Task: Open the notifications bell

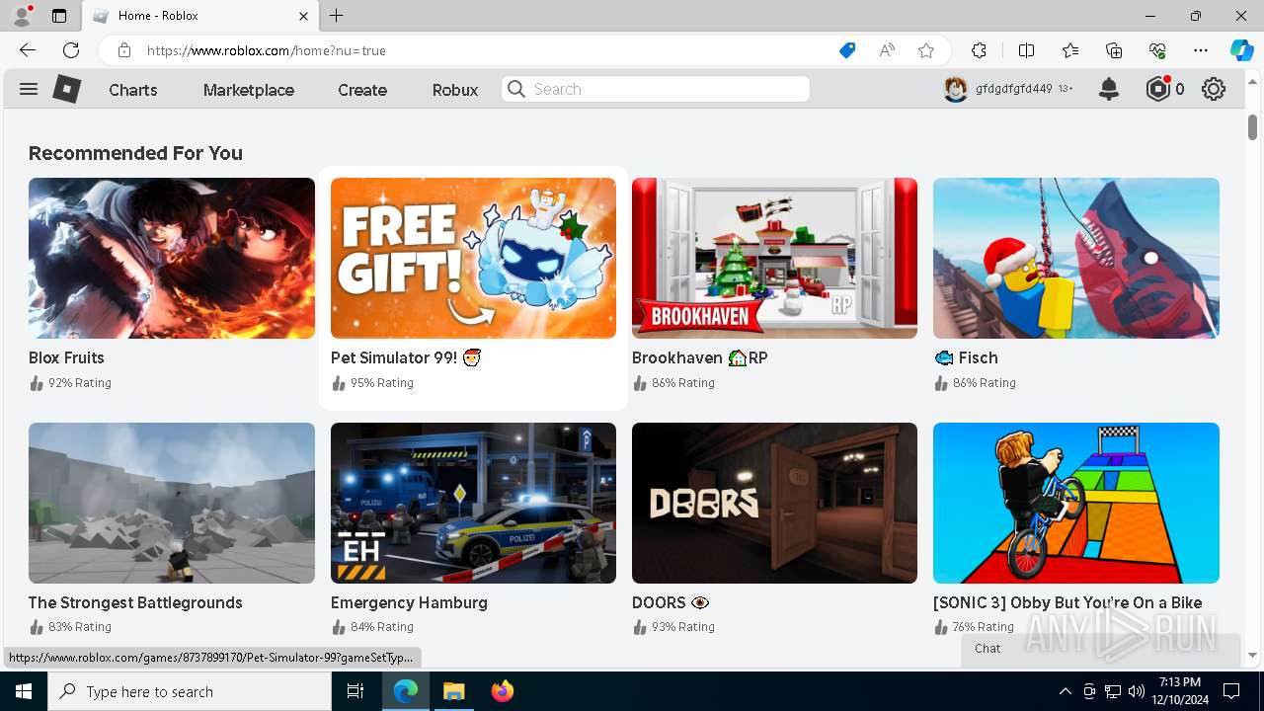Action: pyautogui.click(x=1109, y=89)
